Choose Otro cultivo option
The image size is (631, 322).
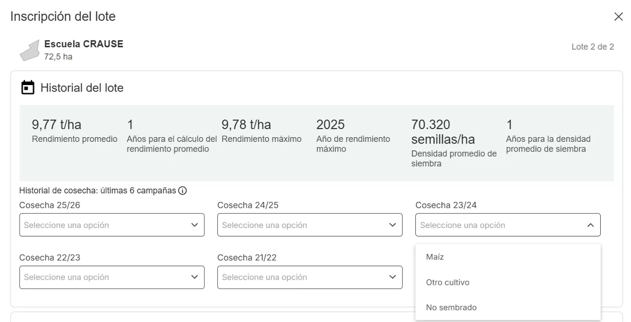(448, 282)
